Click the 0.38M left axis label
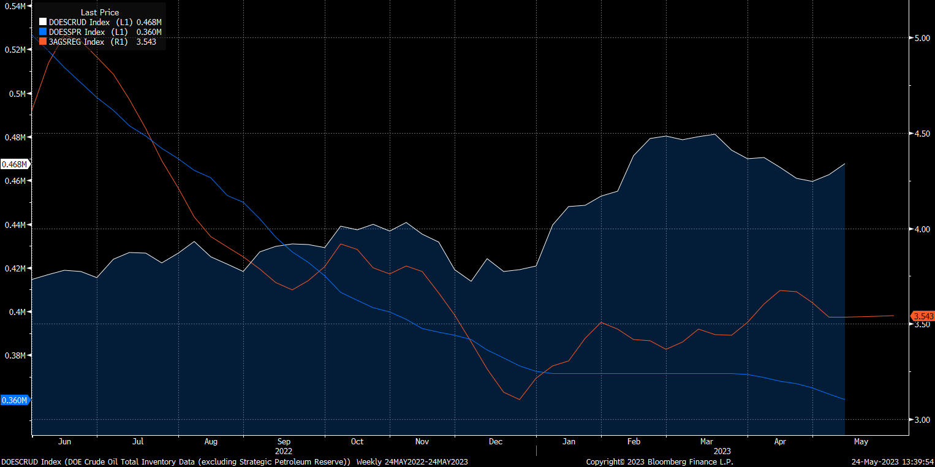935x467 pixels. pyautogui.click(x=15, y=355)
